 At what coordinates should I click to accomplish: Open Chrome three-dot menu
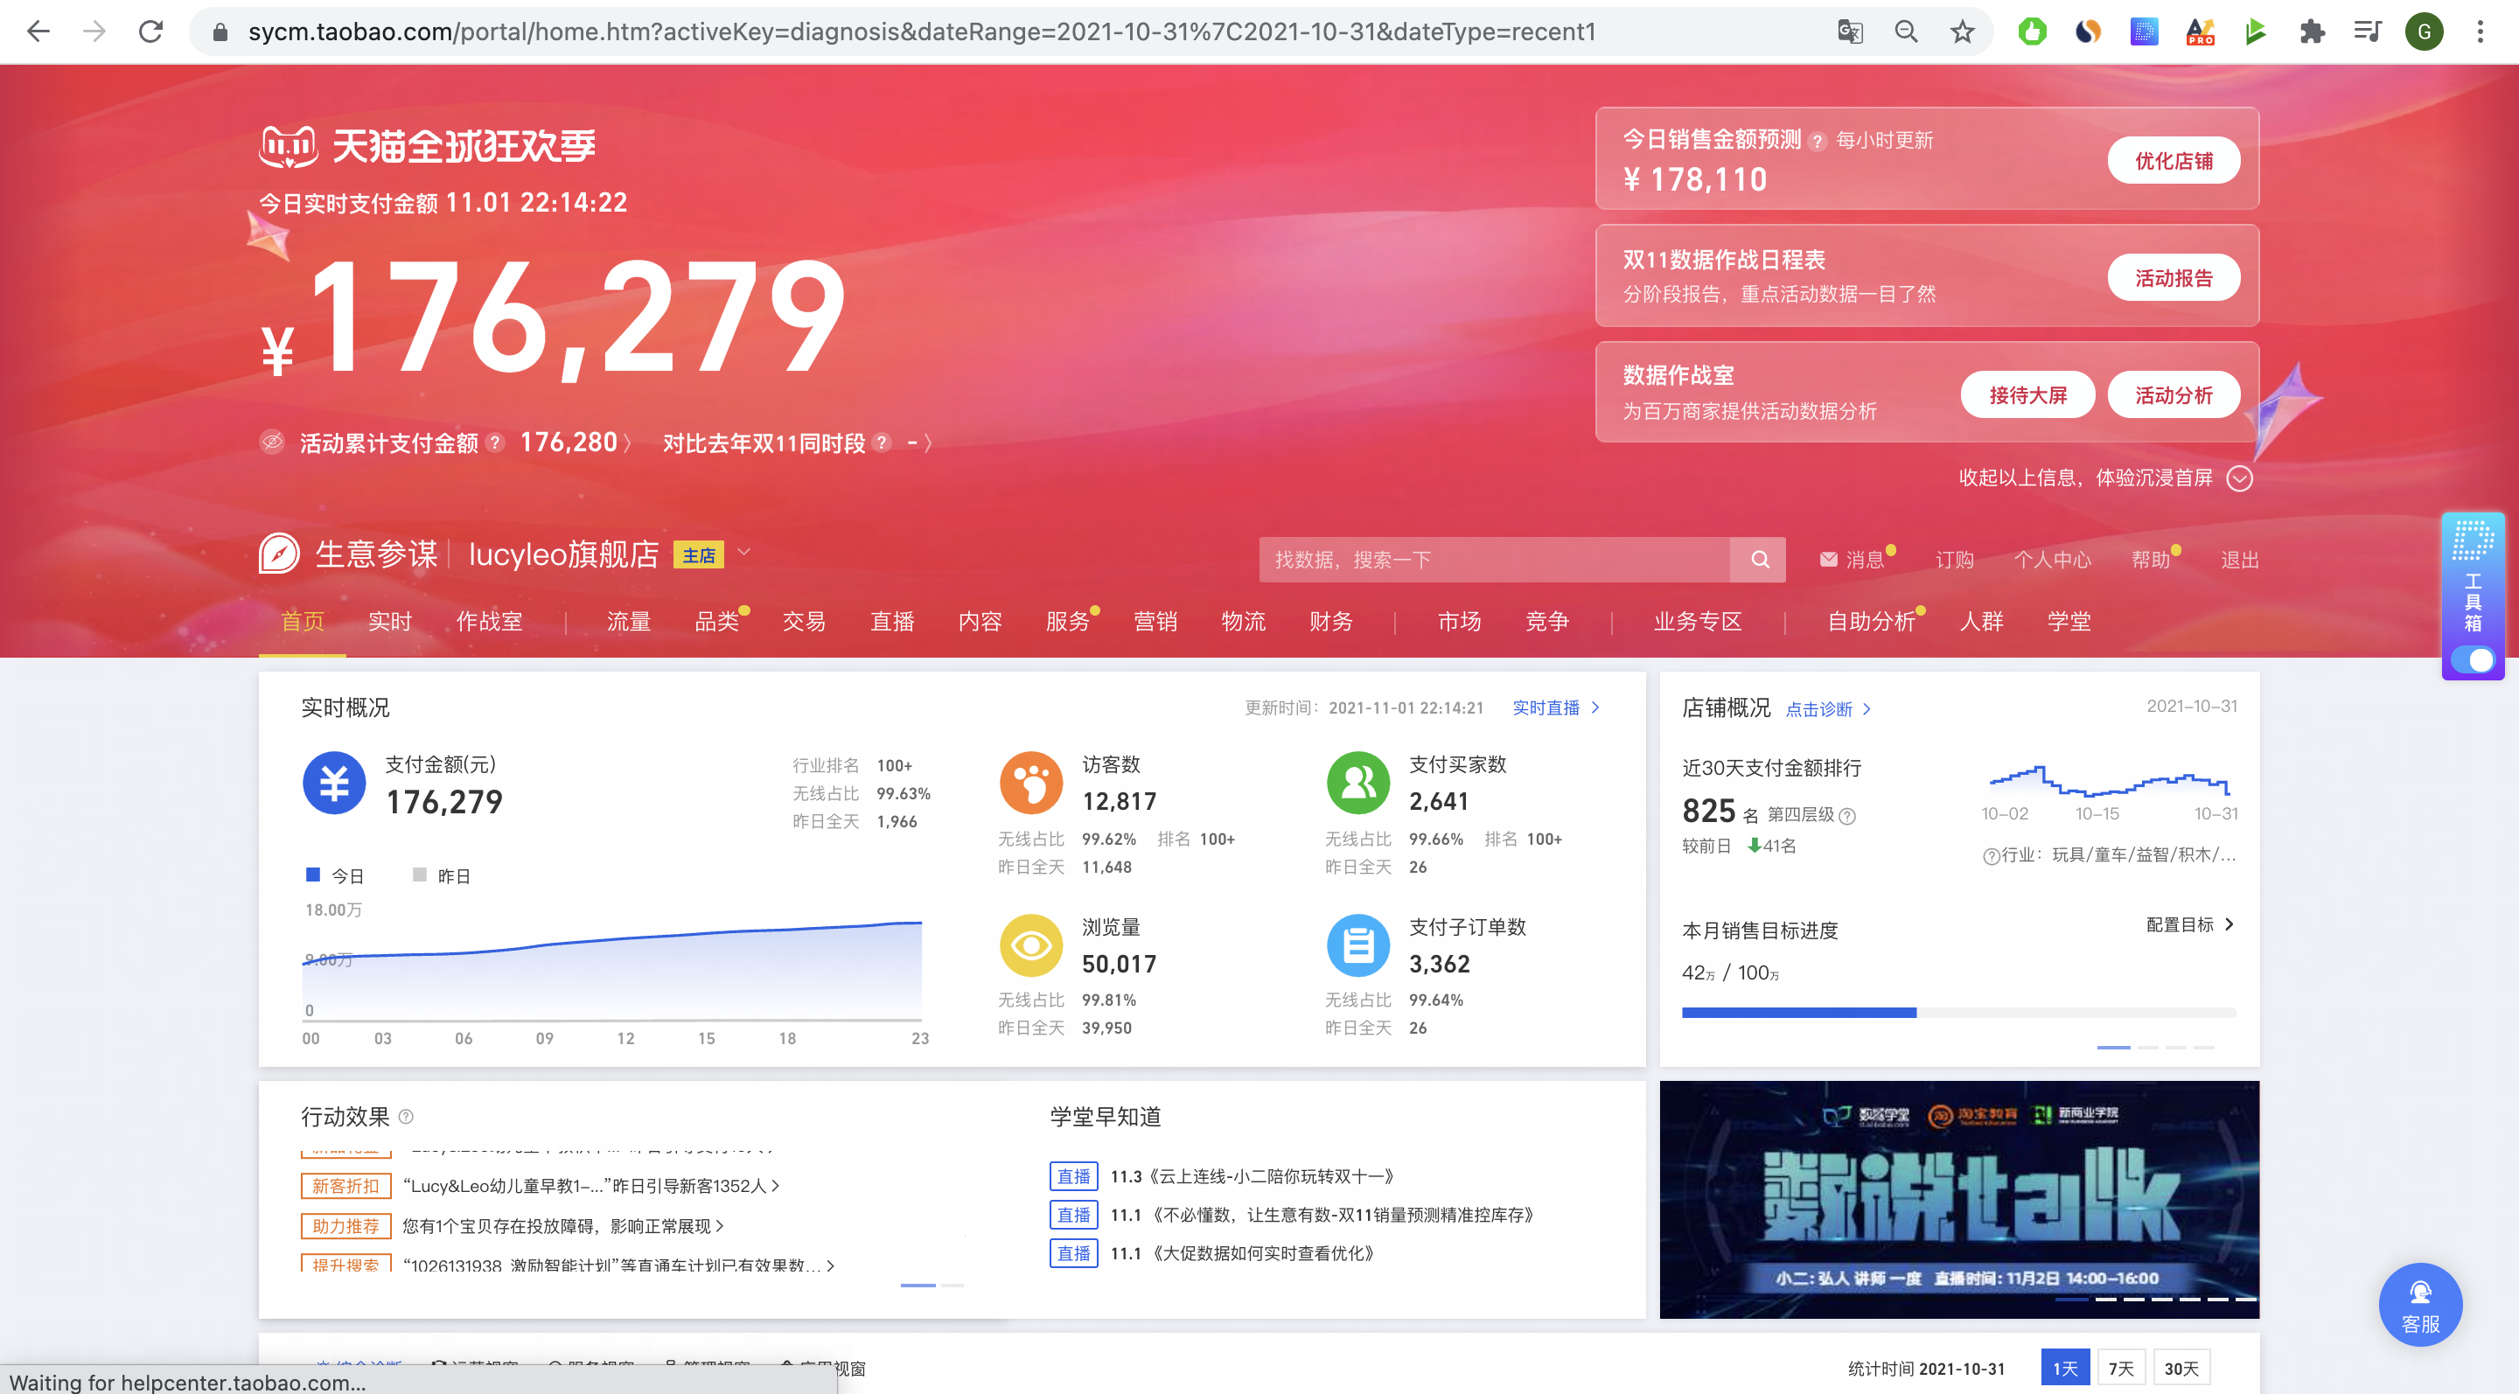point(2480,31)
